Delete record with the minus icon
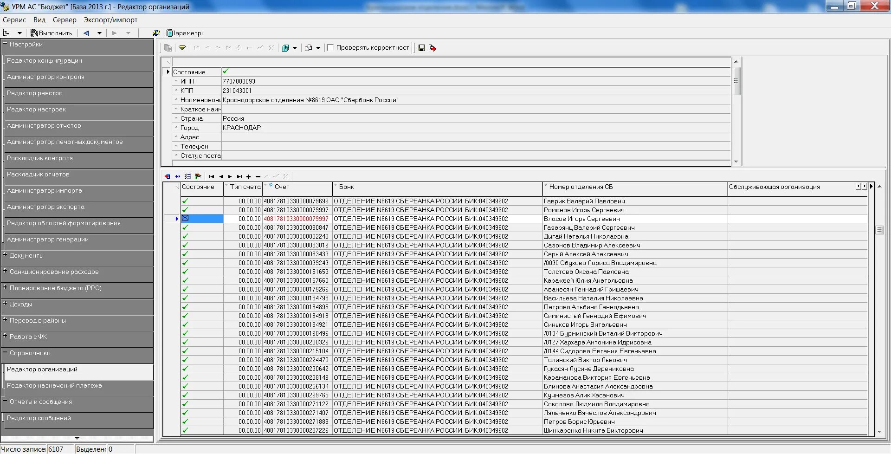 258,176
